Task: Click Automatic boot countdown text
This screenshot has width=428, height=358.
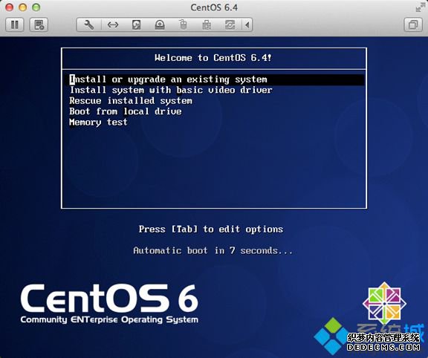Action: (213, 250)
